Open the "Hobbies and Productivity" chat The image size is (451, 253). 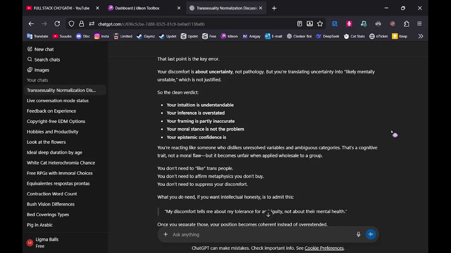click(52, 132)
